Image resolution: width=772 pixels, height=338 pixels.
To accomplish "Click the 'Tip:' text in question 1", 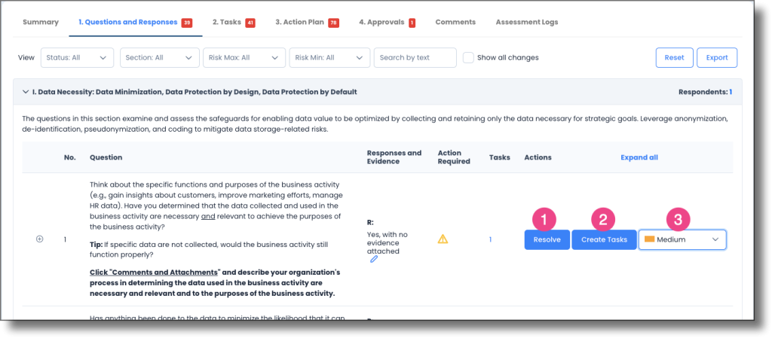I will 96,245.
